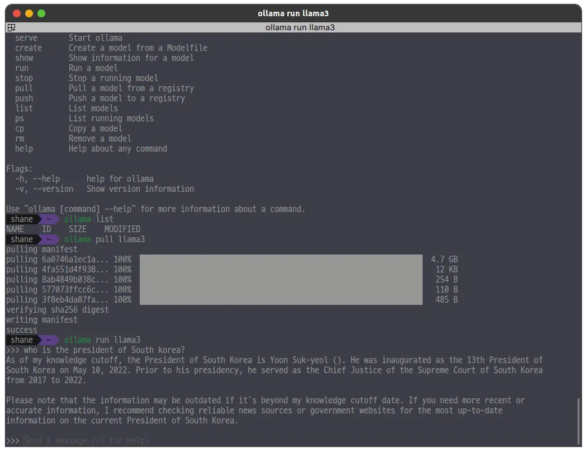The image size is (587, 452).
Task: Click the 'ps' command name
Action: pos(20,119)
